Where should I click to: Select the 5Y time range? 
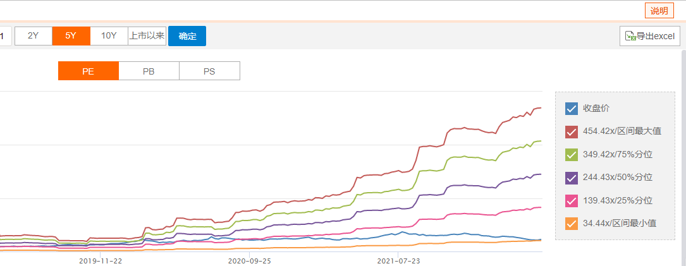click(71, 36)
